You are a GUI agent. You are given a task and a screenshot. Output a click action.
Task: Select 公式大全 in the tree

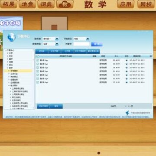(x=14, y=74)
